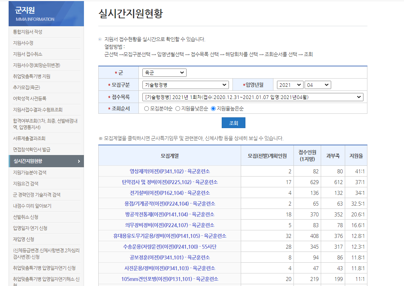Click the 실시간지원현황 page title
Image resolution: width=404 pixels, height=286 pixels.
pyautogui.click(x=131, y=14)
